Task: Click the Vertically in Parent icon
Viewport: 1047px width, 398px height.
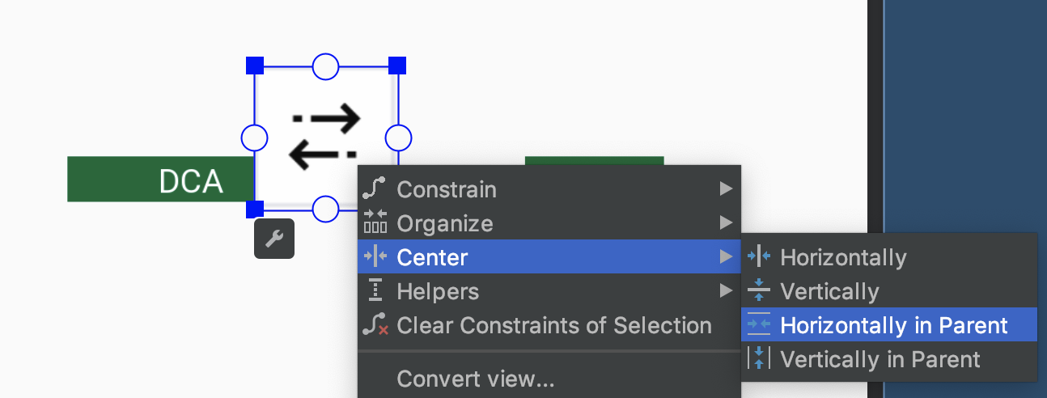Action: (759, 359)
